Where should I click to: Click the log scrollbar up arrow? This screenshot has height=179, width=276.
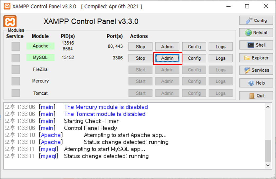click(268, 107)
